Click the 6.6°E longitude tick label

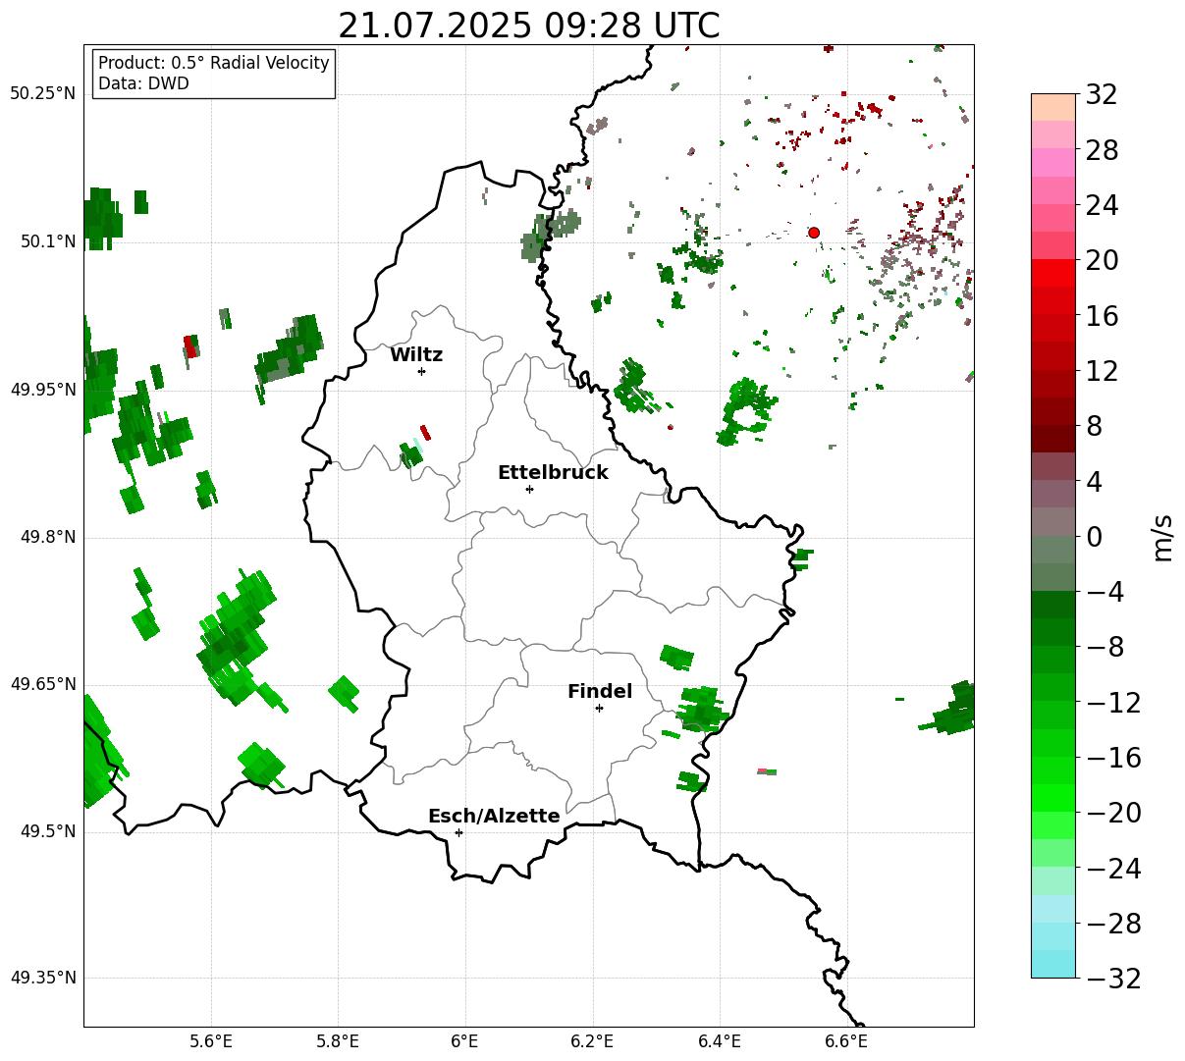click(846, 1041)
